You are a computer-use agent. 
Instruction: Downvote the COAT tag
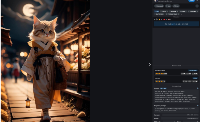pos(186,11)
